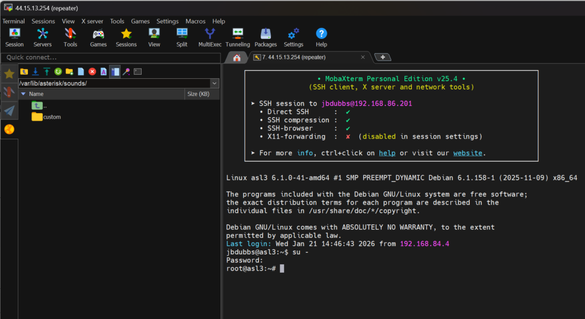Open the Macros menu
The height and width of the screenshot is (319, 585).
tap(195, 21)
